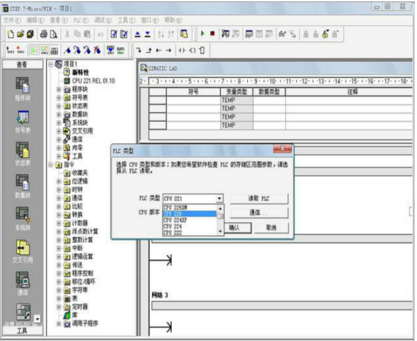Expand the 定时器 instruction folder

coord(59,307)
